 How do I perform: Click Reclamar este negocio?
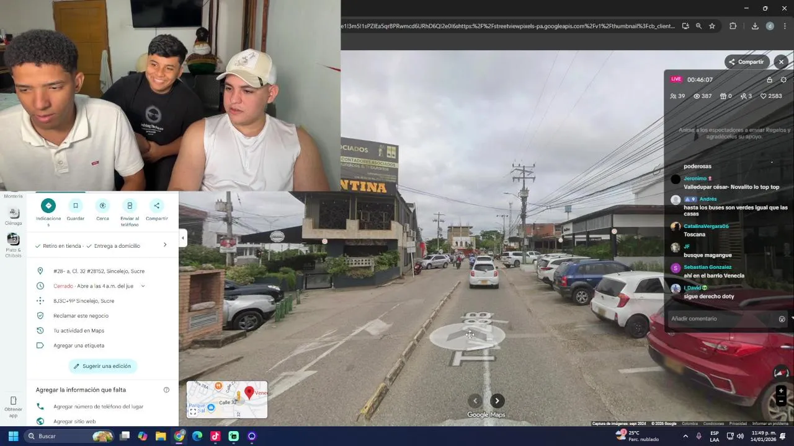[81, 316]
